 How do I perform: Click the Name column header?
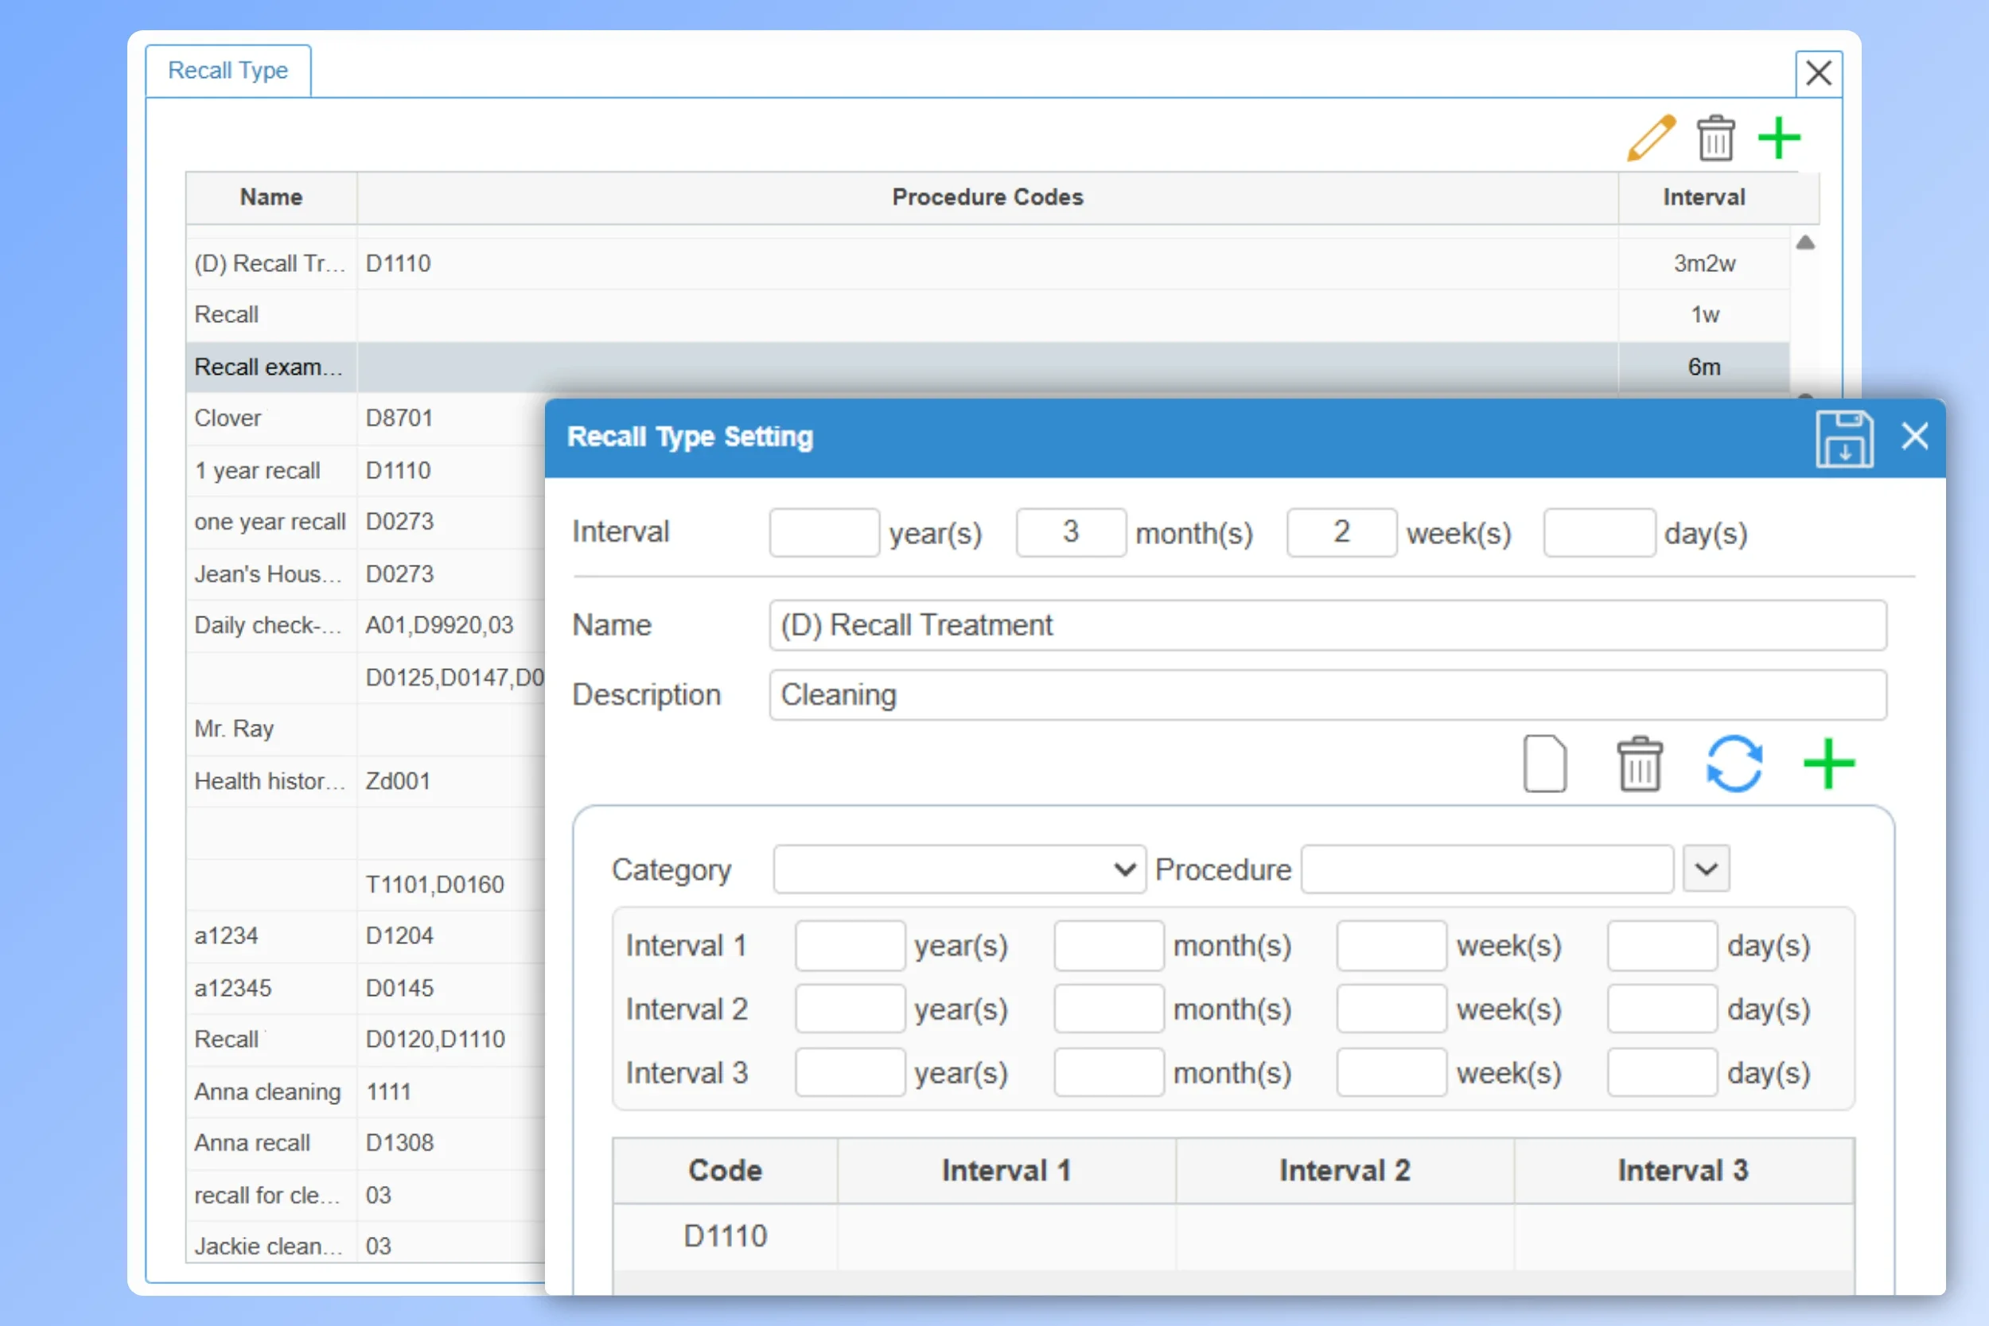(271, 197)
